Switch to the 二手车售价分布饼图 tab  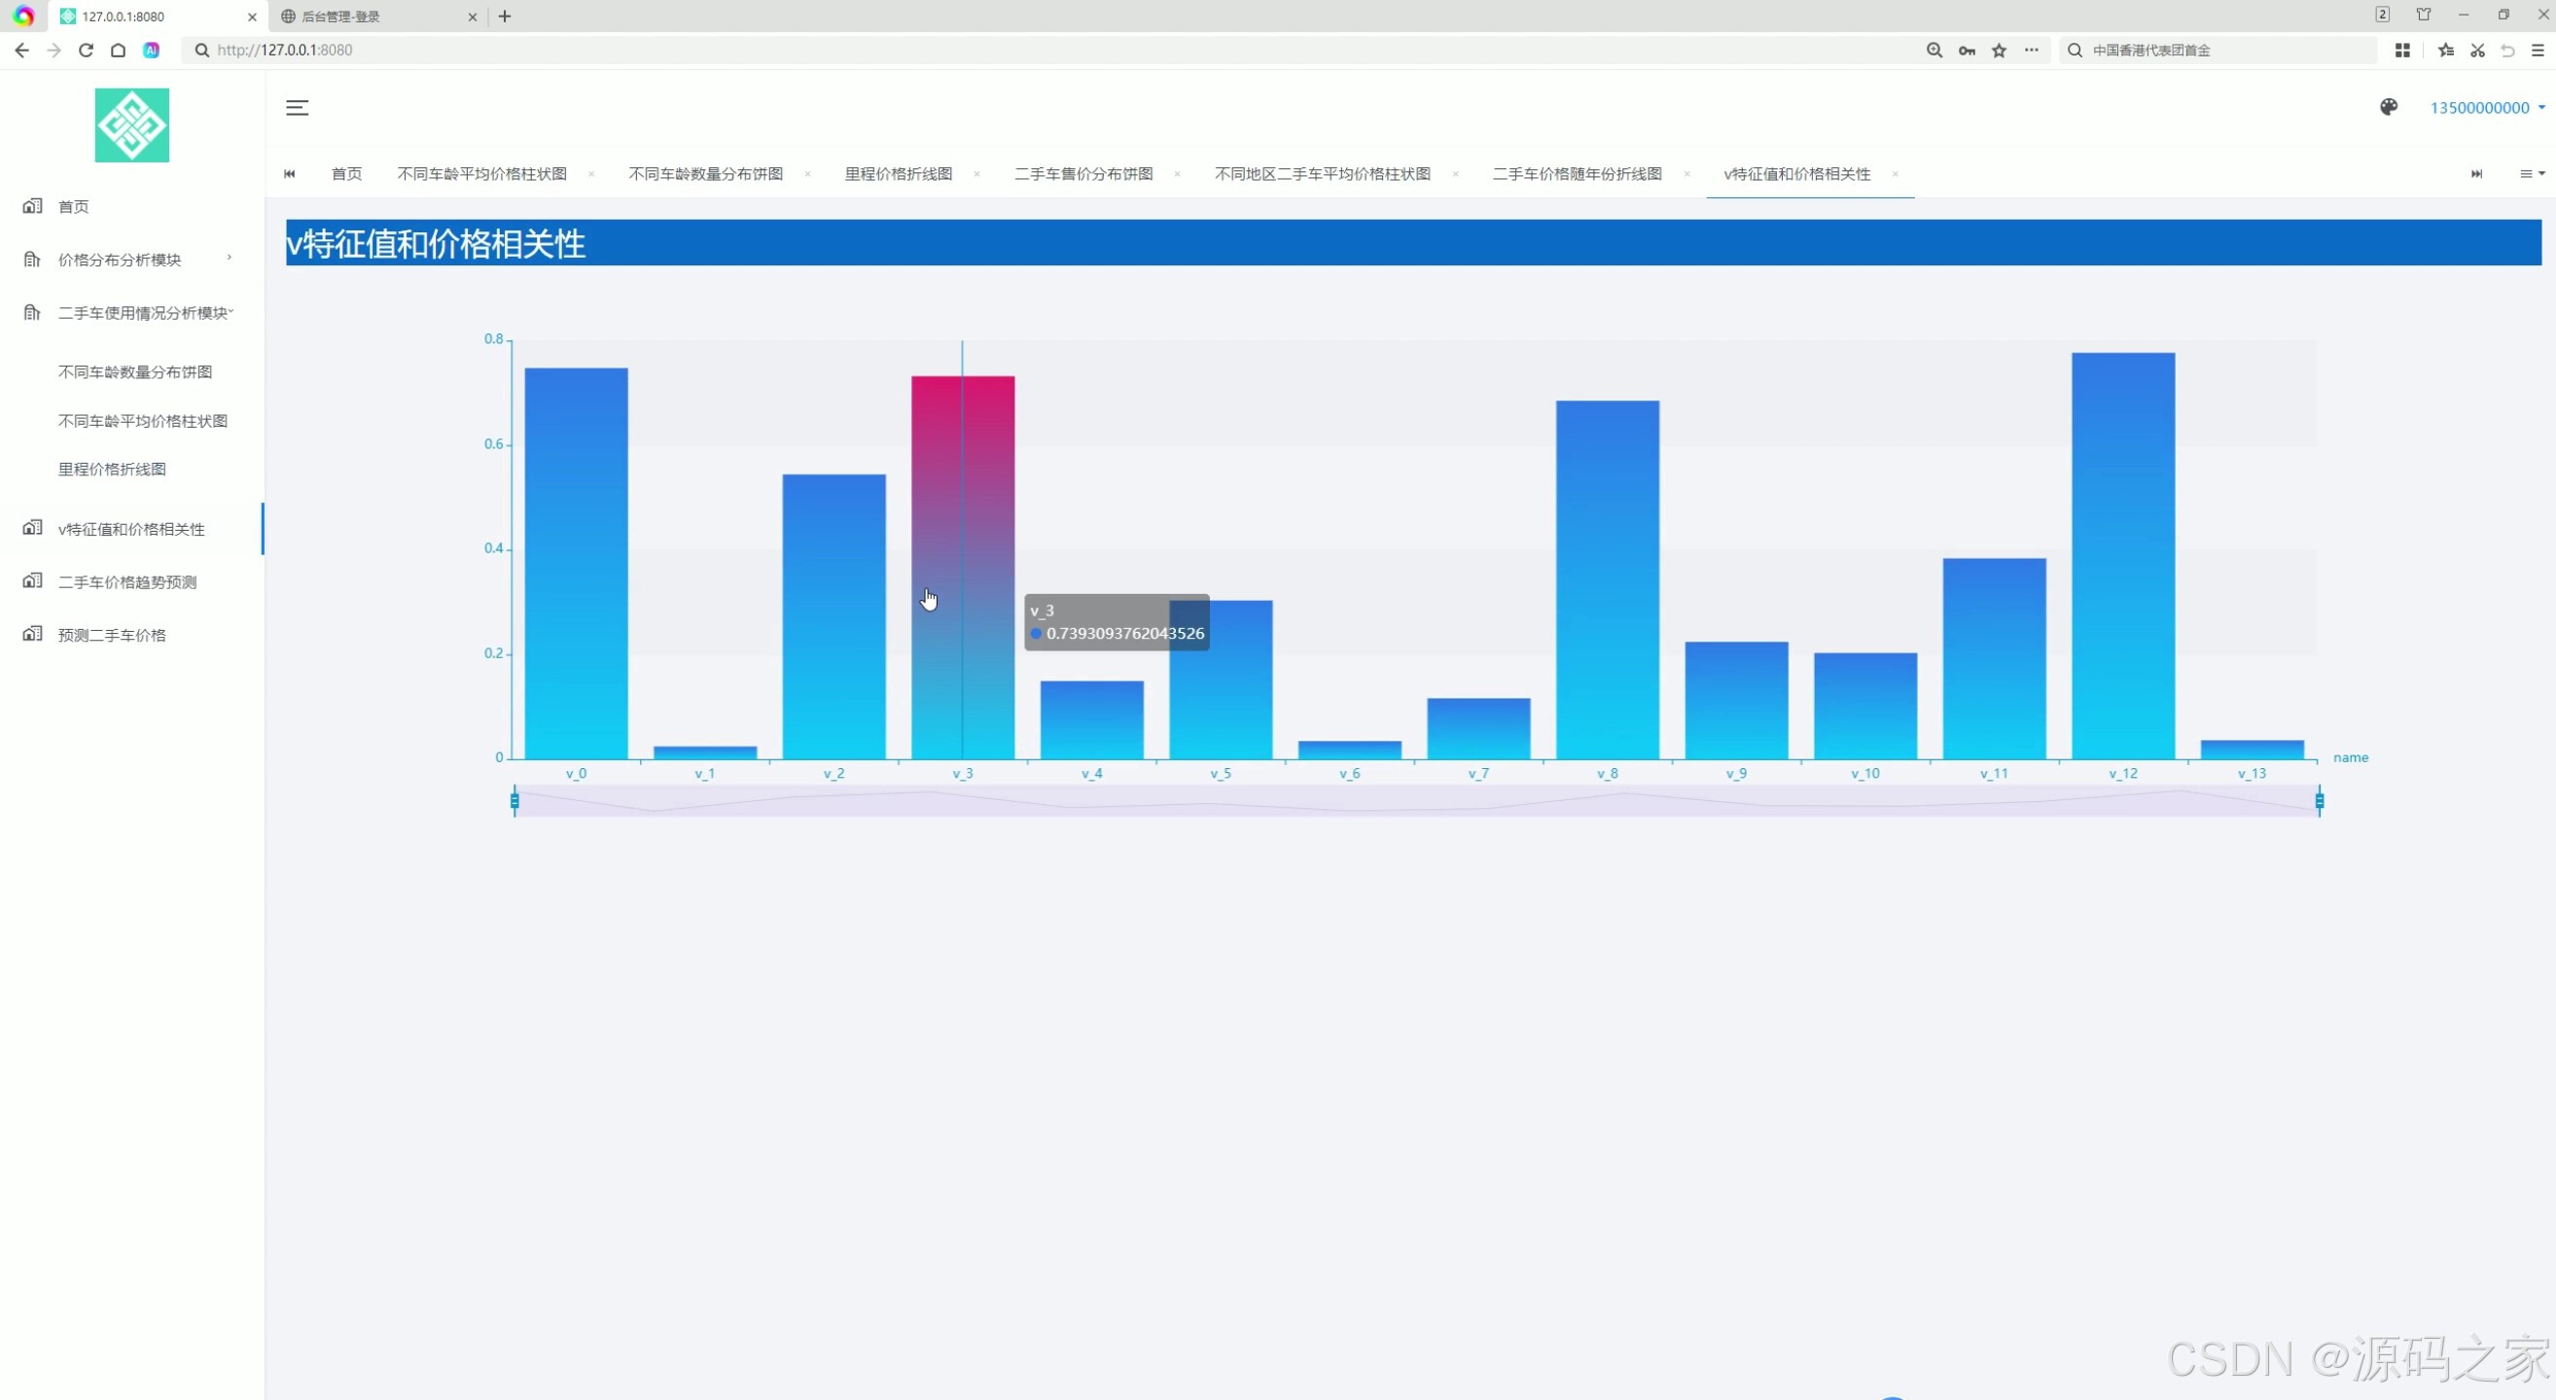1083,173
